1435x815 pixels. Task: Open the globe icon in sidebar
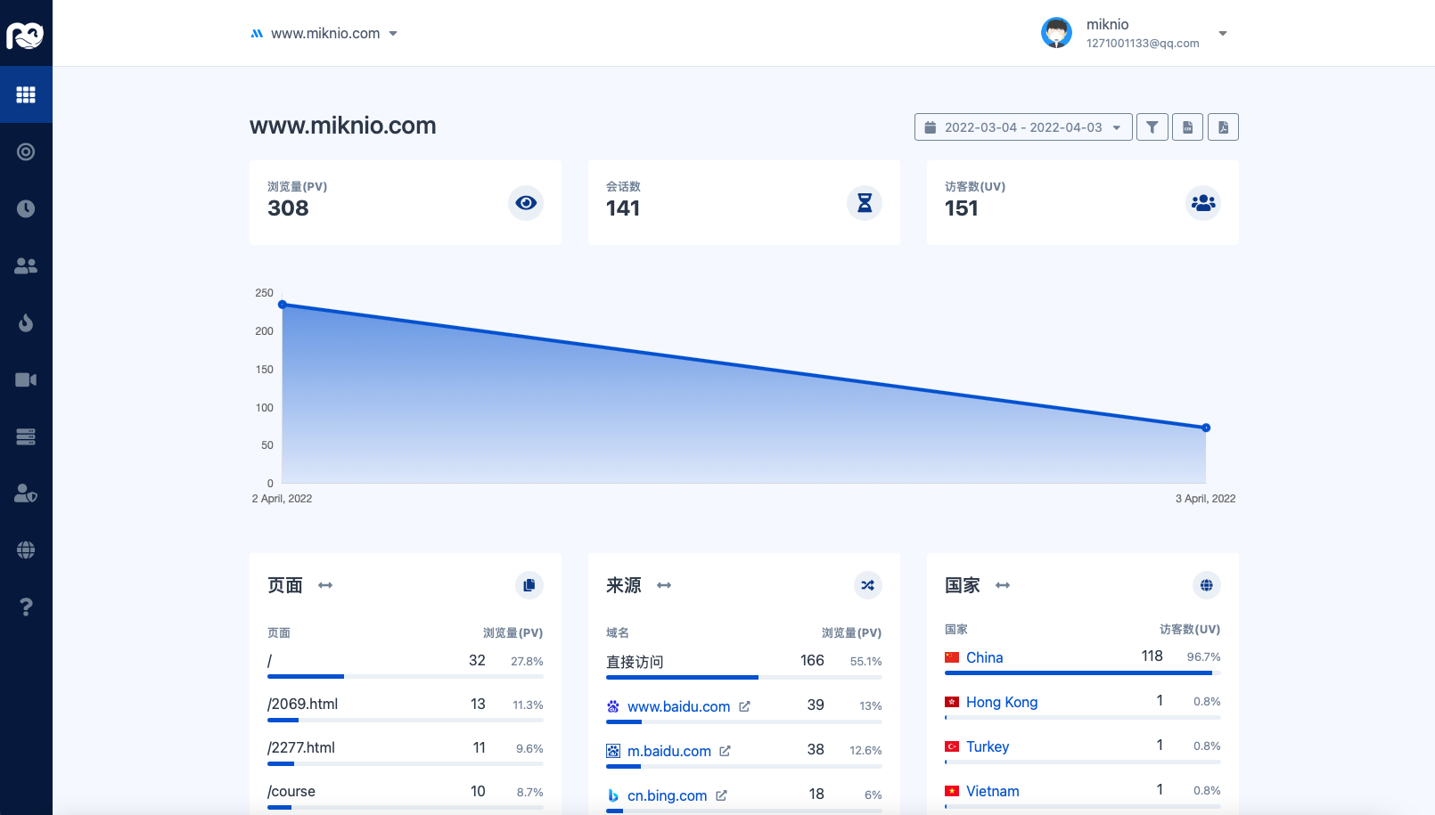(x=26, y=550)
